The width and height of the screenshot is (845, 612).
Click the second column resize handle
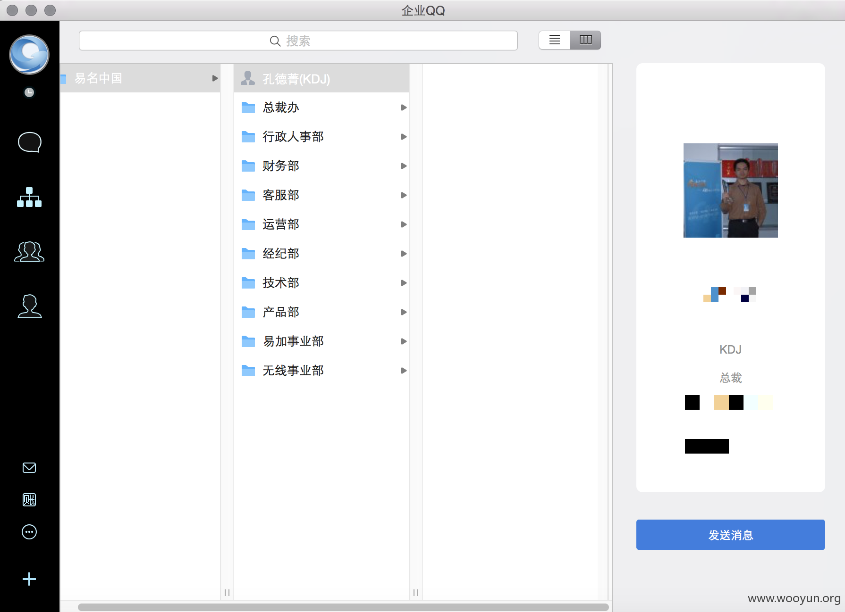[416, 593]
